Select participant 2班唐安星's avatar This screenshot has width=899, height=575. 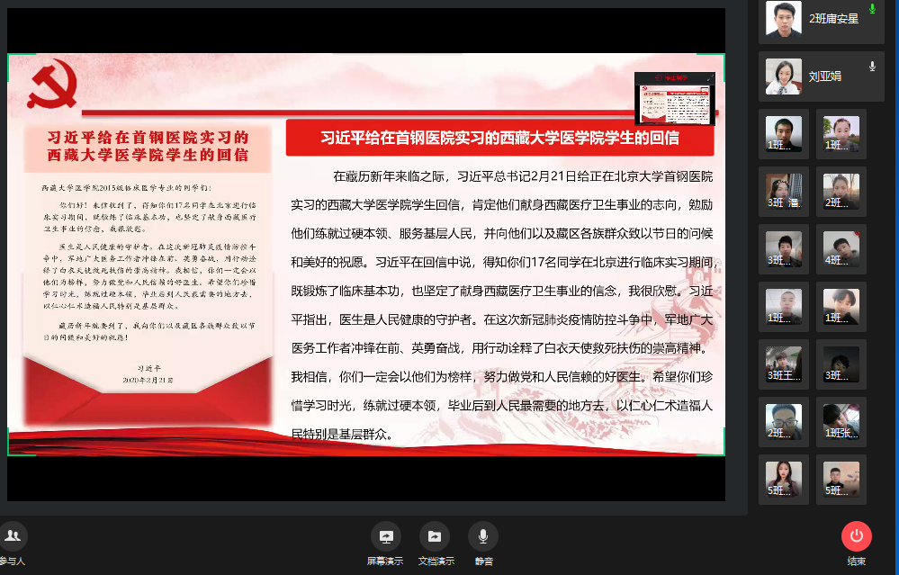pos(783,19)
